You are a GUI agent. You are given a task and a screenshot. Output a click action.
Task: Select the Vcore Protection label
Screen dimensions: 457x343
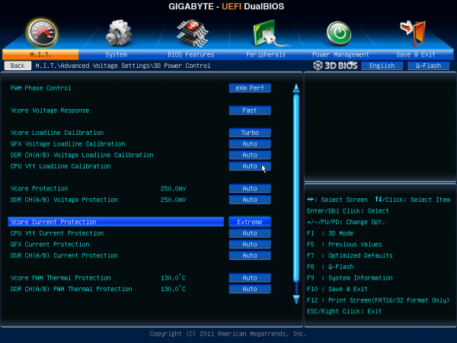[40, 189]
